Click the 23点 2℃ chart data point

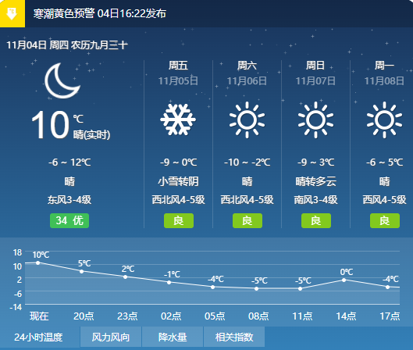[126, 277]
